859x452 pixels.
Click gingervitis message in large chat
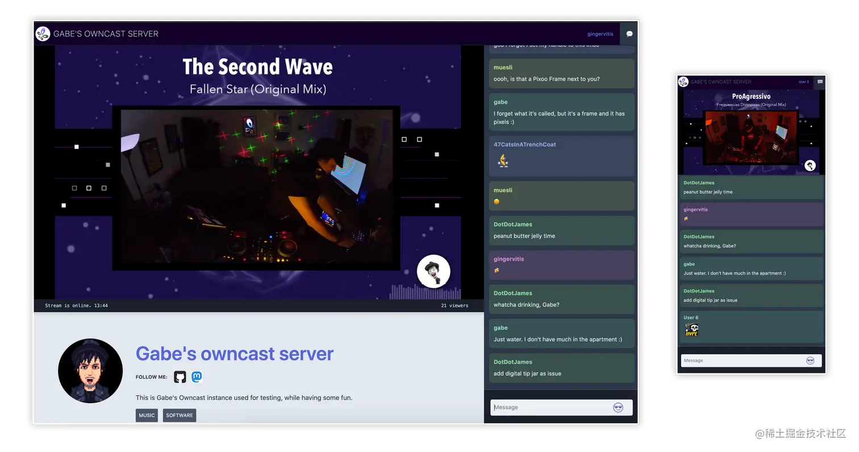[561, 265]
